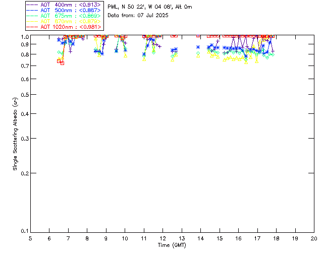Click the x-axis label 20
323x258 pixels.
(314, 238)
